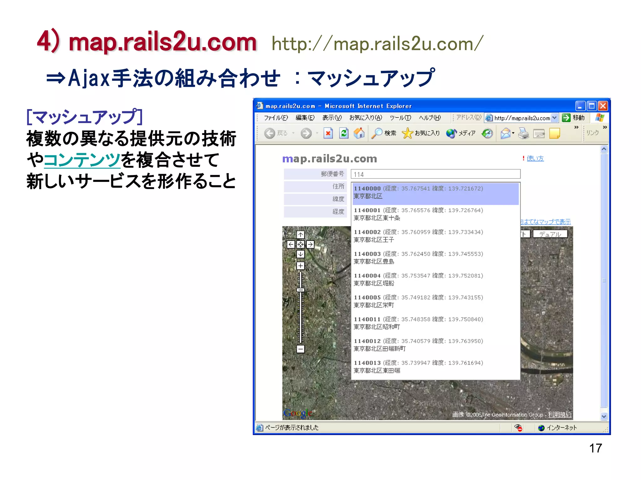Viewport: 641px width, 480px height.
Task: Click the History clock icon
Action: (487, 133)
